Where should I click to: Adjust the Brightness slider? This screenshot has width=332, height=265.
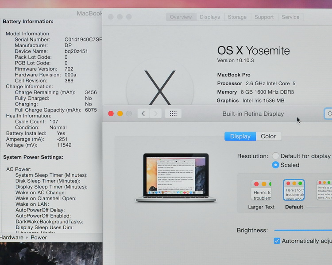point(303,231)
